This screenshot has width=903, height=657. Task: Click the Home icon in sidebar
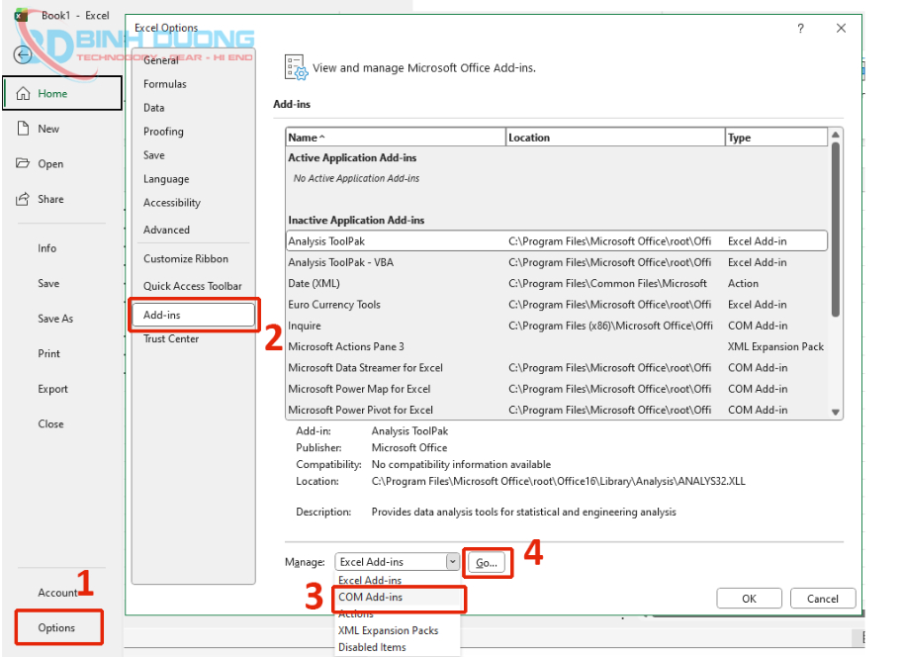point(22,93)
